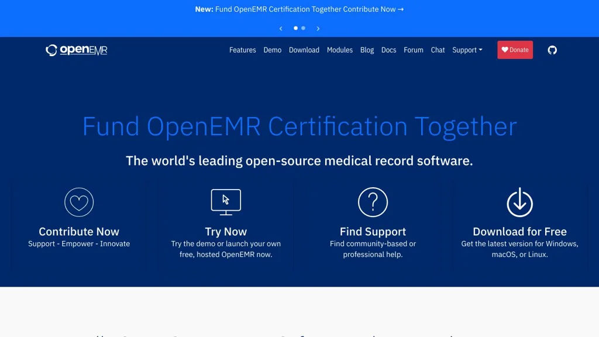This screenshot has width=599, height=337.
Task: Click 'Support - Empower - Innovate' text
Action: coord(79,244)
